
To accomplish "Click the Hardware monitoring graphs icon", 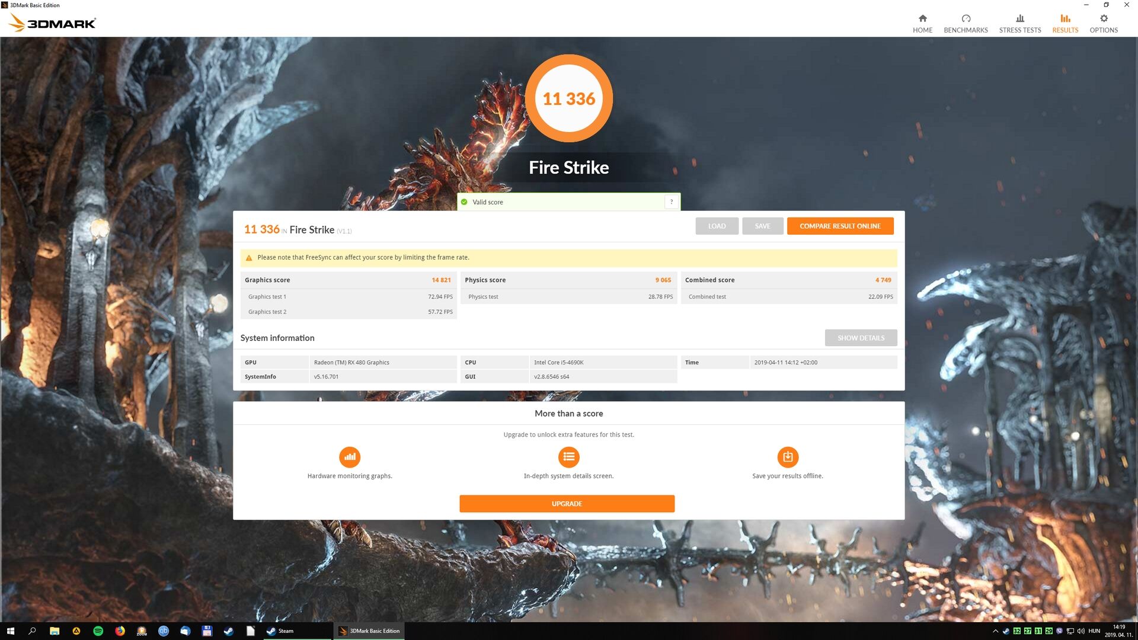I will [350, 457].
